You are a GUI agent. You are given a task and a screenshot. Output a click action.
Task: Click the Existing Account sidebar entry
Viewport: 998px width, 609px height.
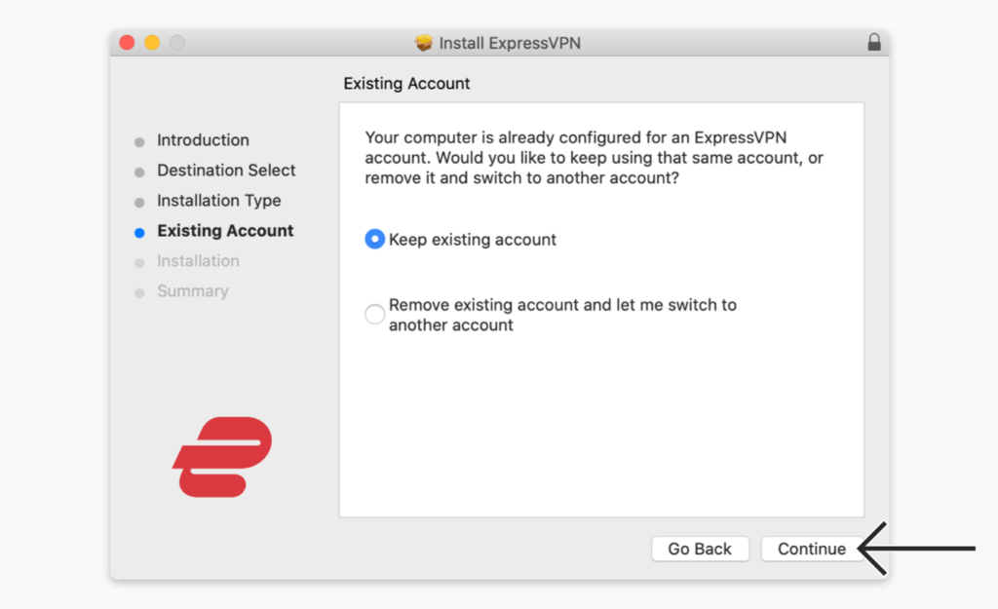(224, 231)
